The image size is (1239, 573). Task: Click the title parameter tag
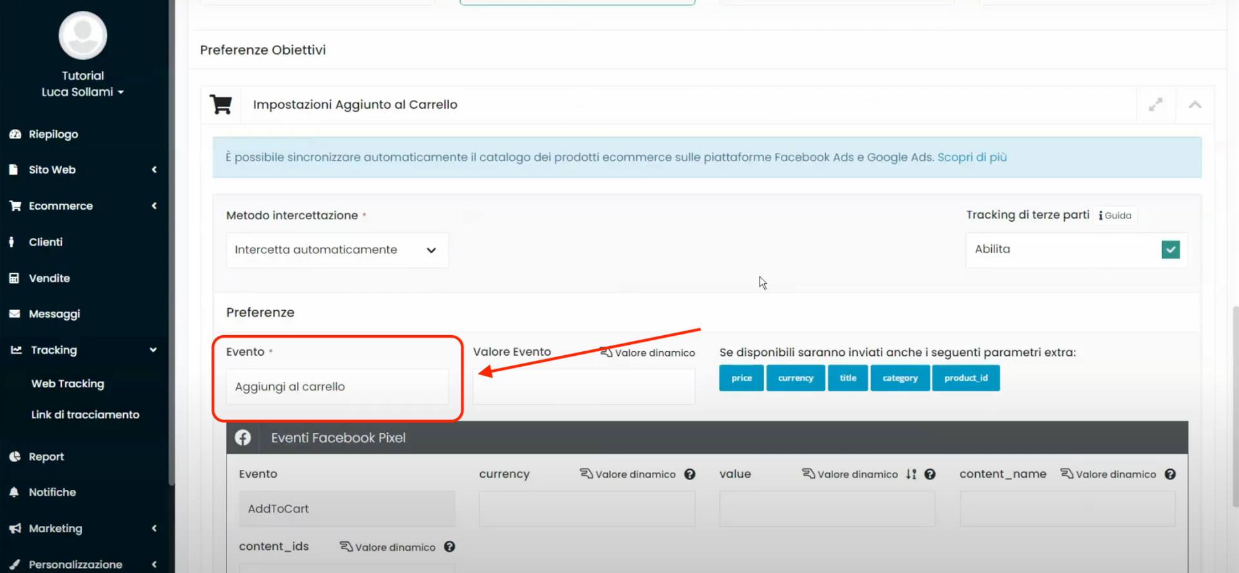[848, 378]
